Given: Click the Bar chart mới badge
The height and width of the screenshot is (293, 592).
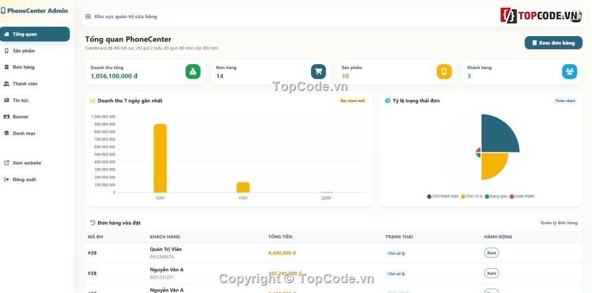Looking at the screenshot, I should click(353, 101).
